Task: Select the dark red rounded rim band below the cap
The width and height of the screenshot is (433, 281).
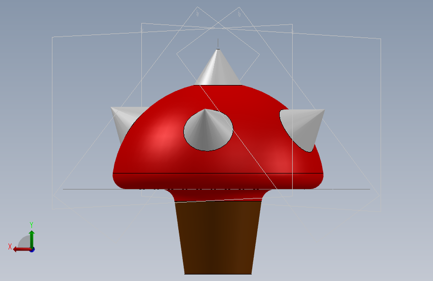Action: coord(218,181)
